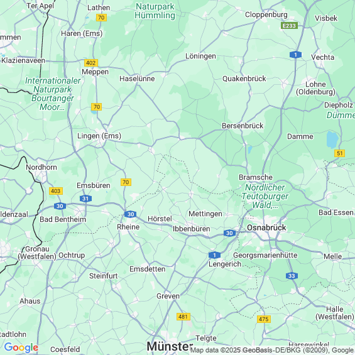The image size is (355, 355).
Task: Click the 51 road shield near Damme
Action: pyautogui.click(x=339, y=153)
